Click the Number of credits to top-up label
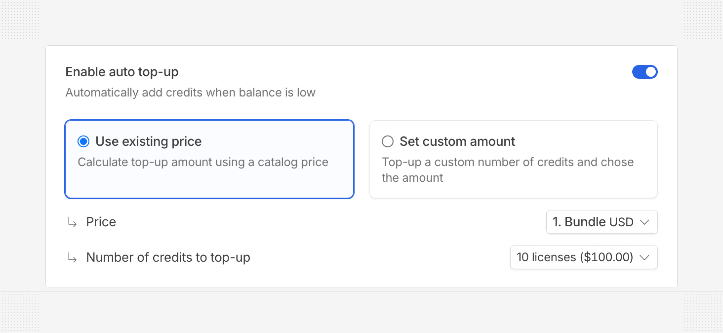Viewport: 723px width, 333px height. pyautogui.click(x=168, y=257)
